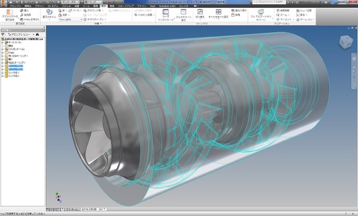The height and width of the screenshot is (216, 358).
Task: Open the Assembly View dropdown in browser
Action: click(x=21, y=35)
